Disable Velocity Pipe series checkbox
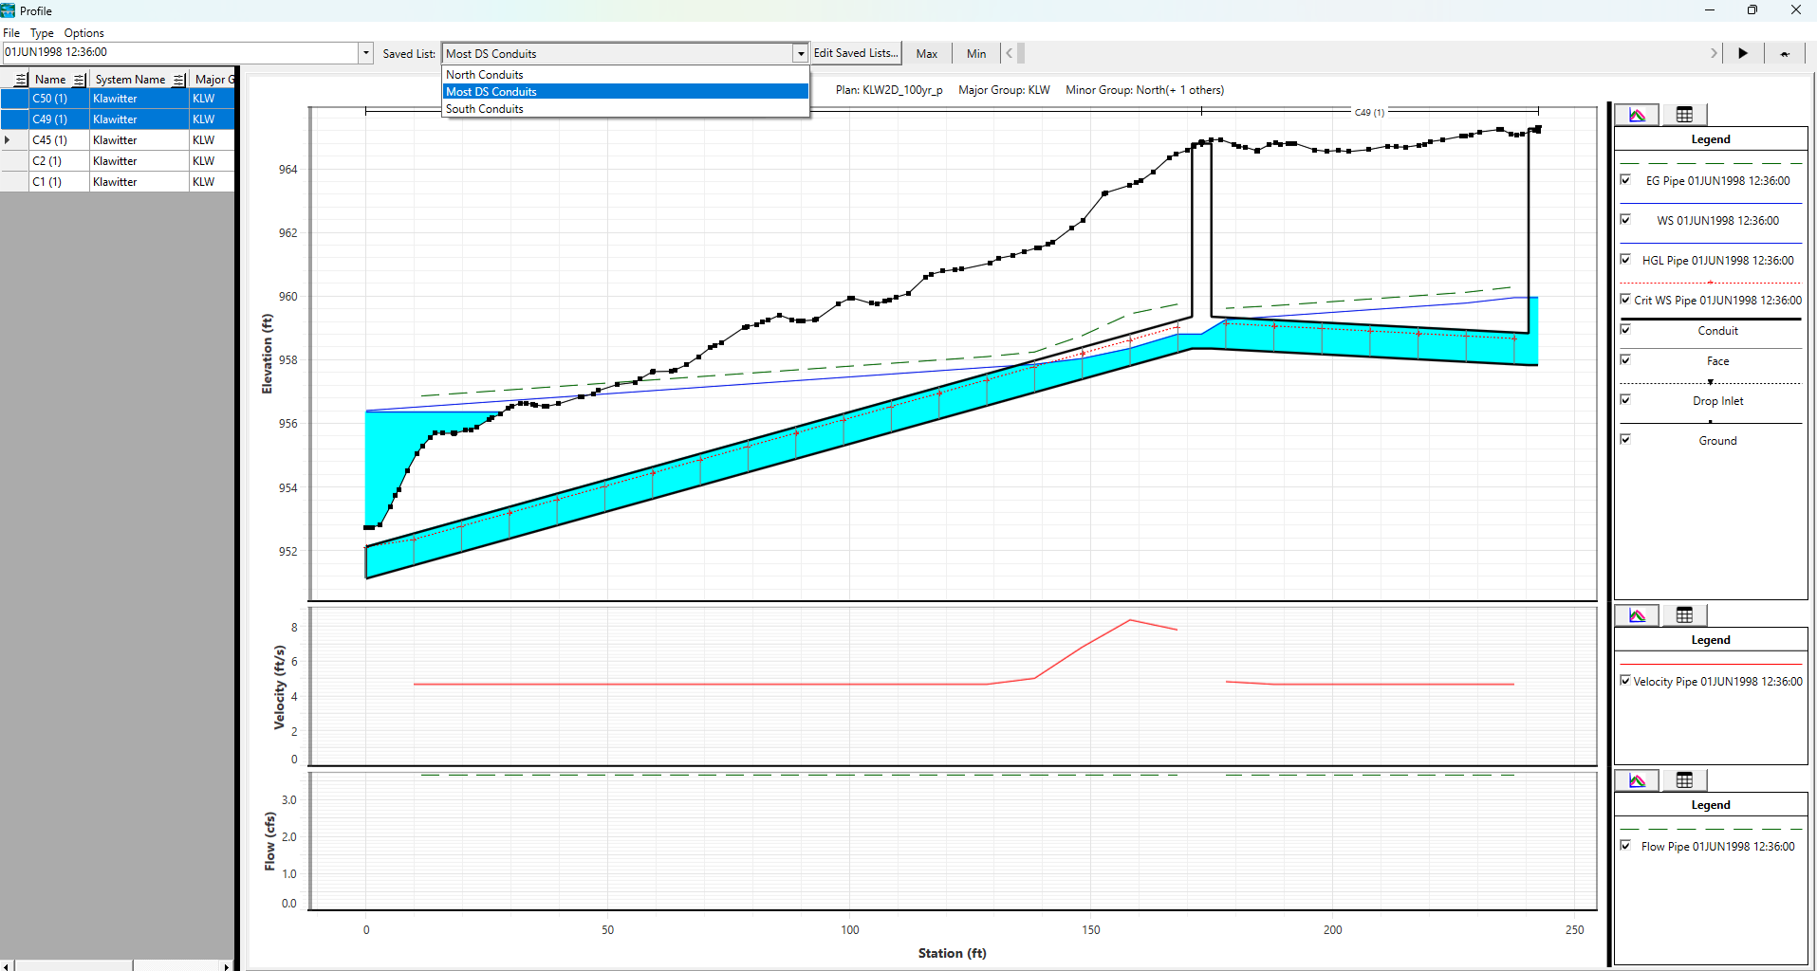The image size is (1817, 971). (x=1625, y=681)
